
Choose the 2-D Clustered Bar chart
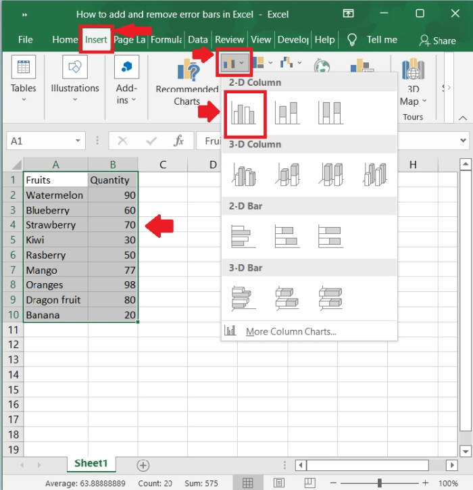(243, 237)
